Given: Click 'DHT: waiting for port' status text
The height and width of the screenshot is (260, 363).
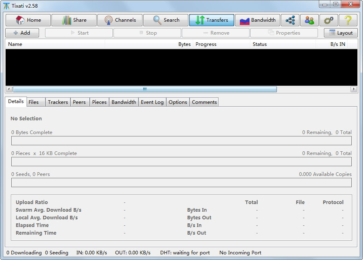Looking at the screenshot, I should click(x=185, y=253).
